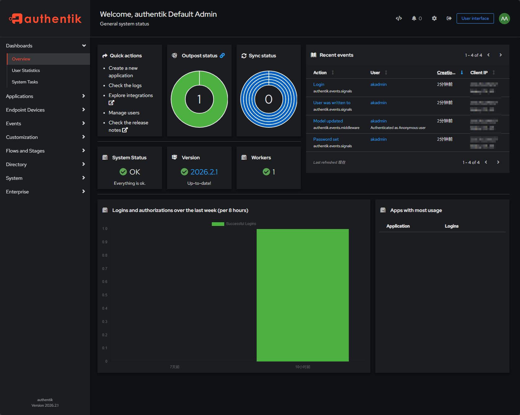Screen dimensions: 520x415
Task: Click the Outpost status card icon
Action: pos(174,55)
